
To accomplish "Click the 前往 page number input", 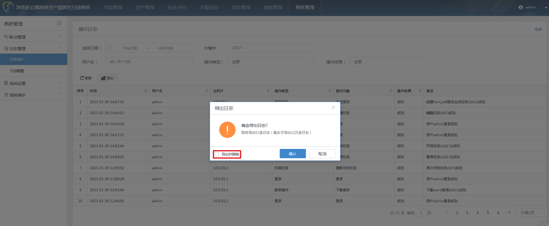I will (421, 213).
